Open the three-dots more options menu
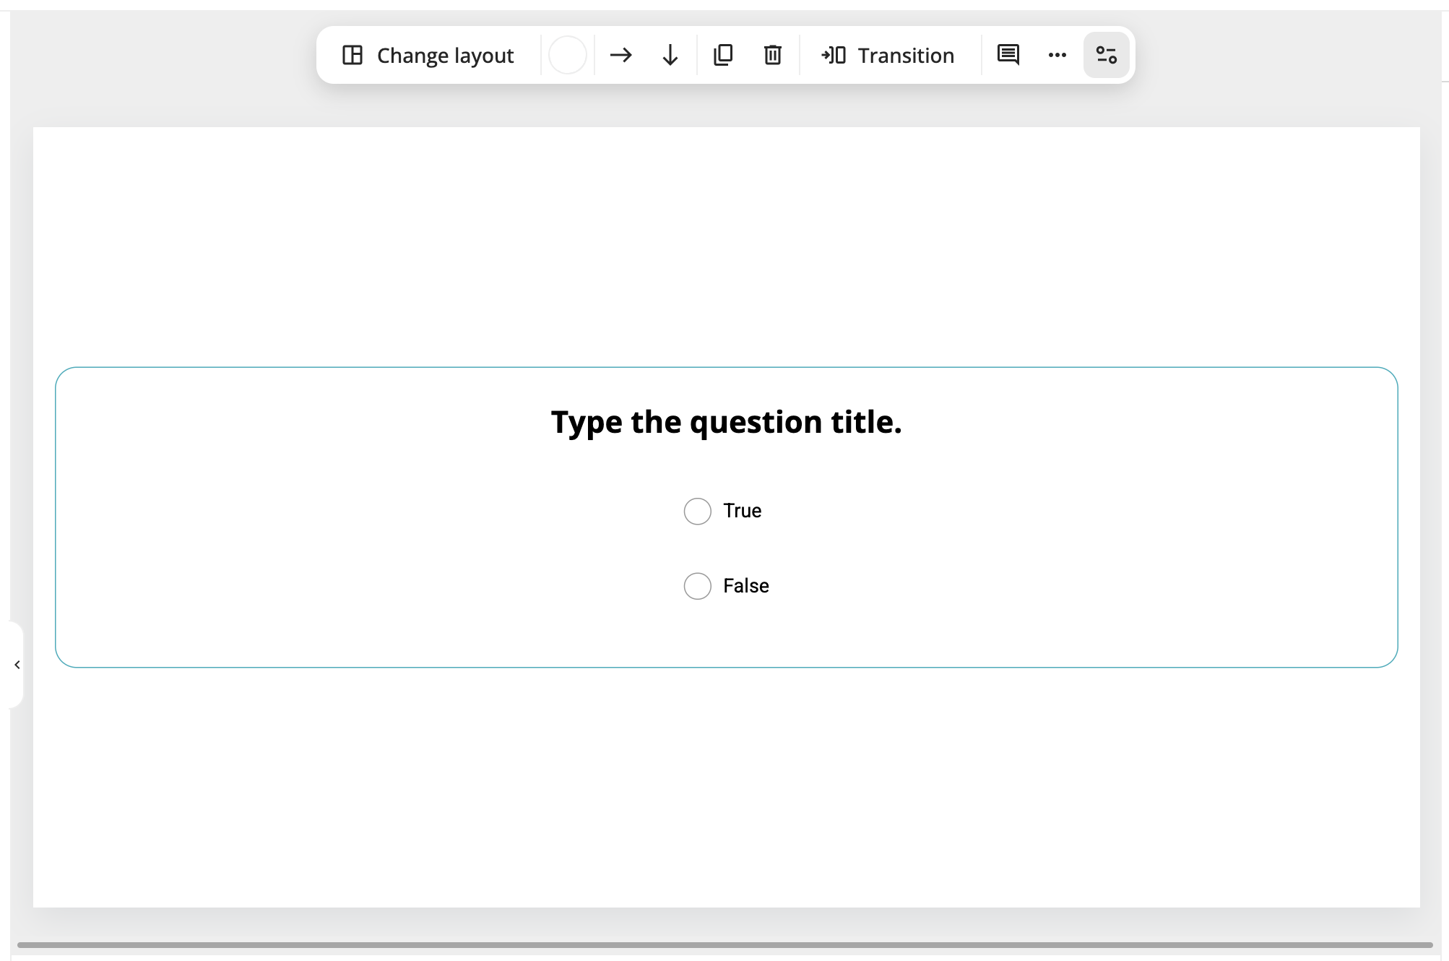The height and width of the screenshot is (961, 1449). (x=1057, y=55)
